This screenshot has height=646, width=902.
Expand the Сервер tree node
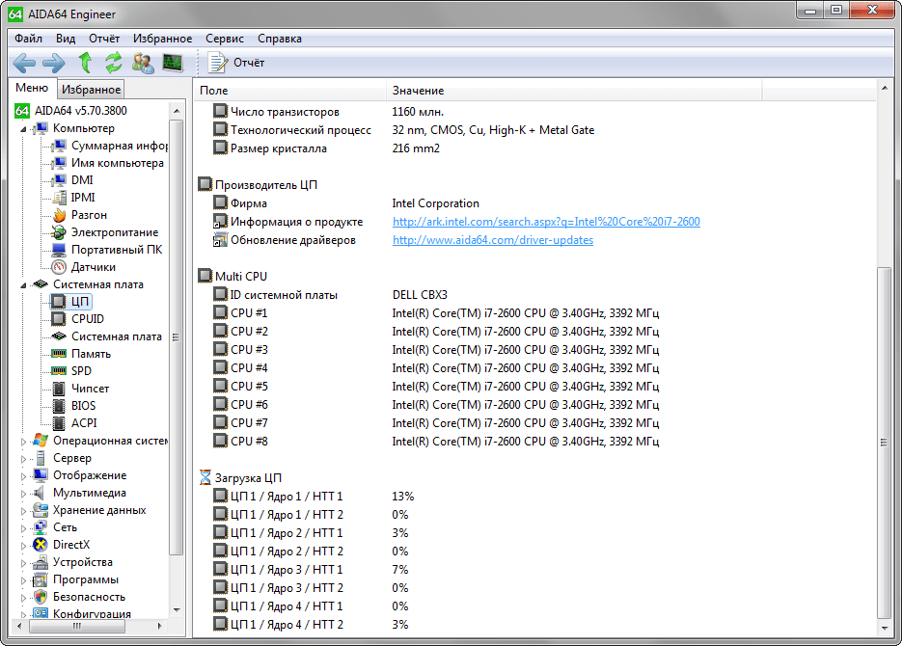tap(24, 459)
